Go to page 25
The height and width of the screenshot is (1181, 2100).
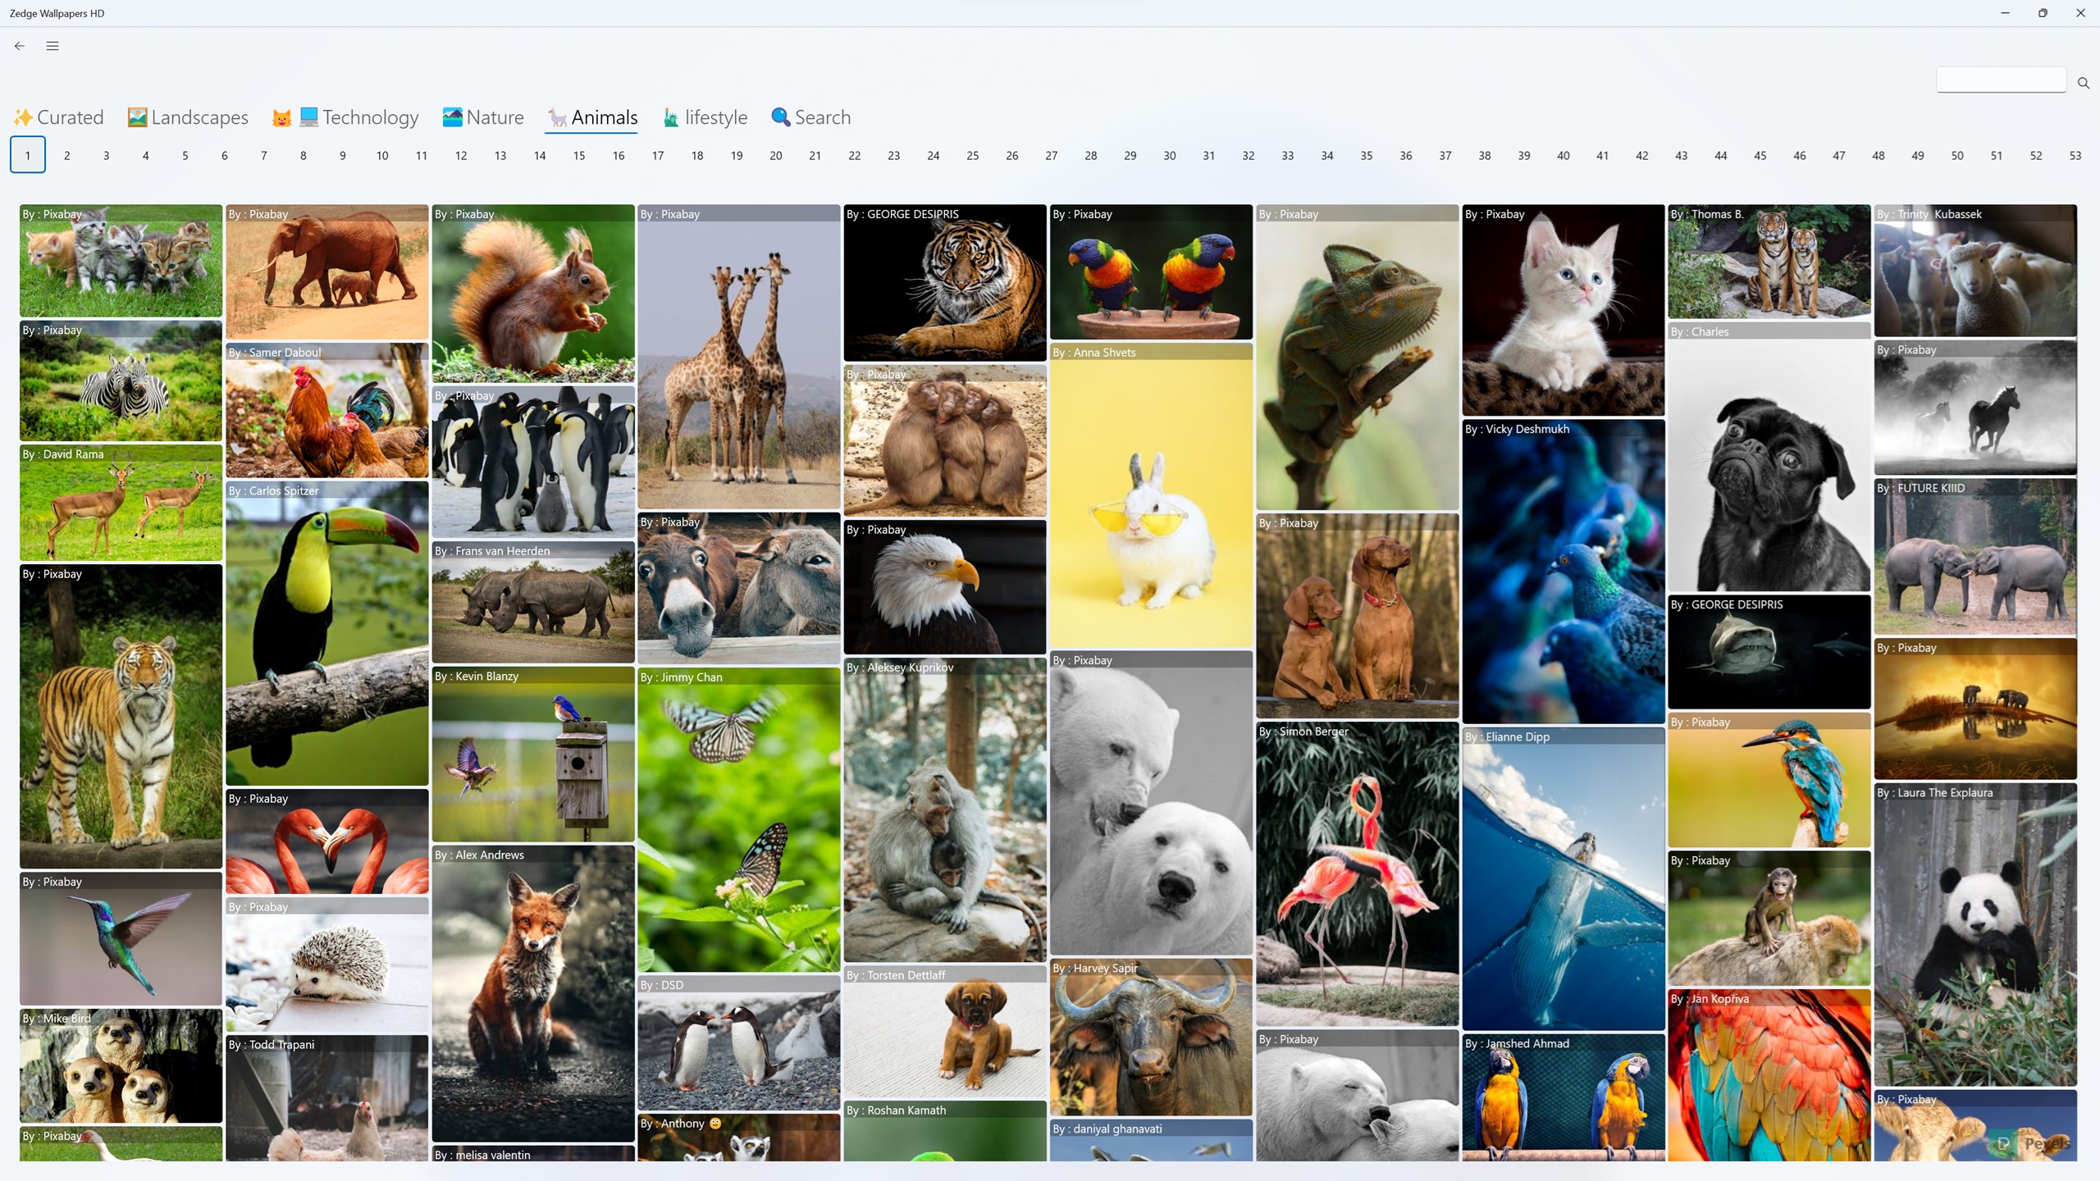click(x=972, y=155)
